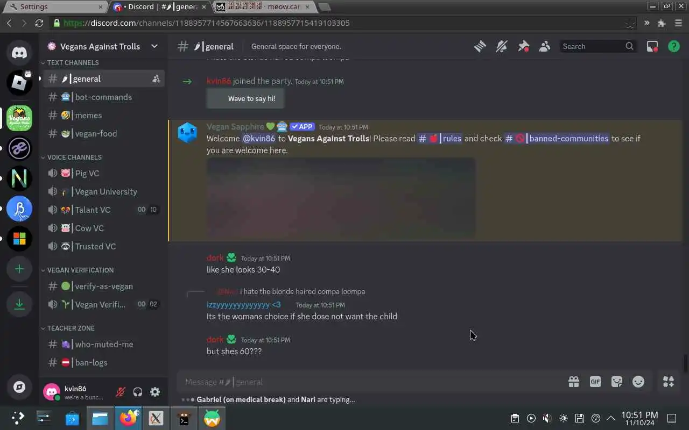This screenshot has height=430, width=689.
Task: Click the Message #general input box
Action: tap(371, 382)
